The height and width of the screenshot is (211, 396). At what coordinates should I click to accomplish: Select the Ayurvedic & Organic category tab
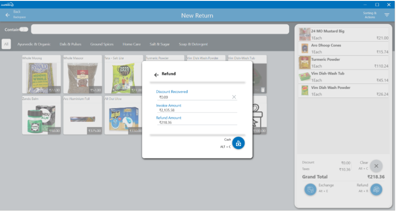point(34,44)
